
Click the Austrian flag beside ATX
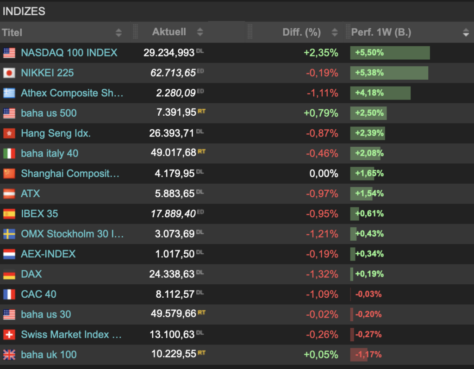pyautogui.click(x=9, y=194)
